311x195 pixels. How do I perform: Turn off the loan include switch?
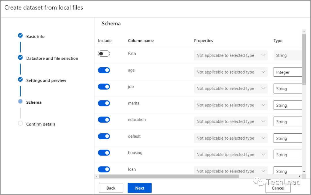[104, 169]
